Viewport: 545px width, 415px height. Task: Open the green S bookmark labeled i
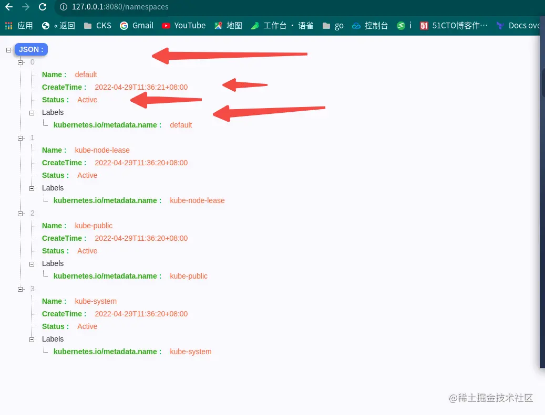click(404, 26)
